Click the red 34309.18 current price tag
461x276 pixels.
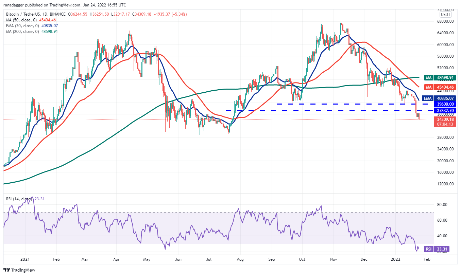coord(444,119)
